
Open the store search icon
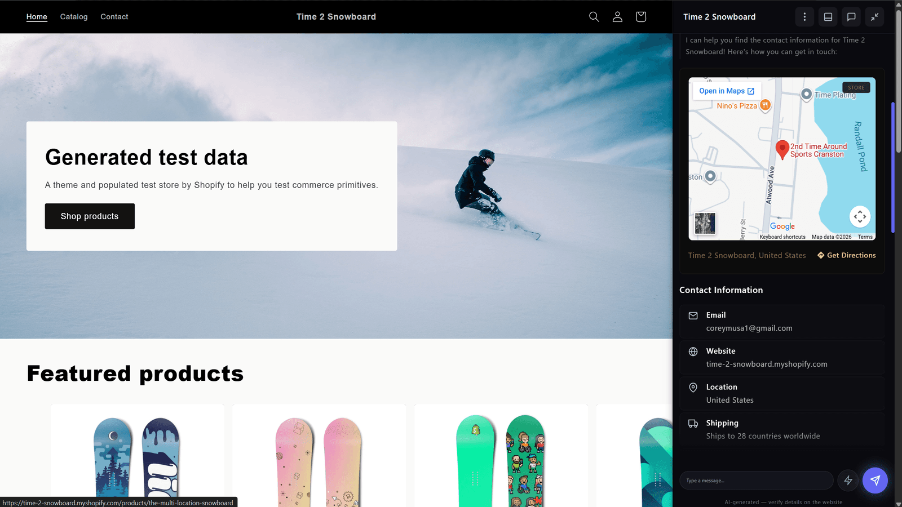(x=594, y=17)
